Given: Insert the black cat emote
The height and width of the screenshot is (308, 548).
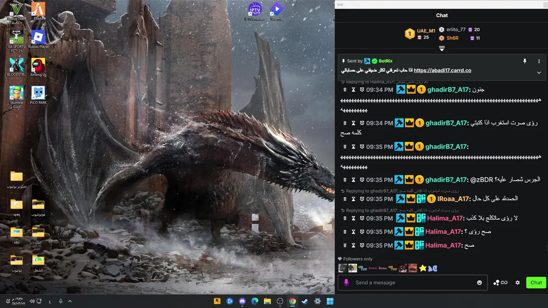Looking at the screenshot, I should tap(342, 268).
